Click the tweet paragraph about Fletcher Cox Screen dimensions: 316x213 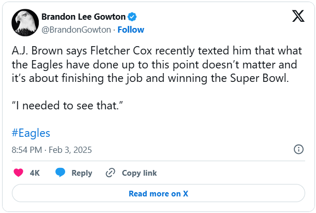154,66
